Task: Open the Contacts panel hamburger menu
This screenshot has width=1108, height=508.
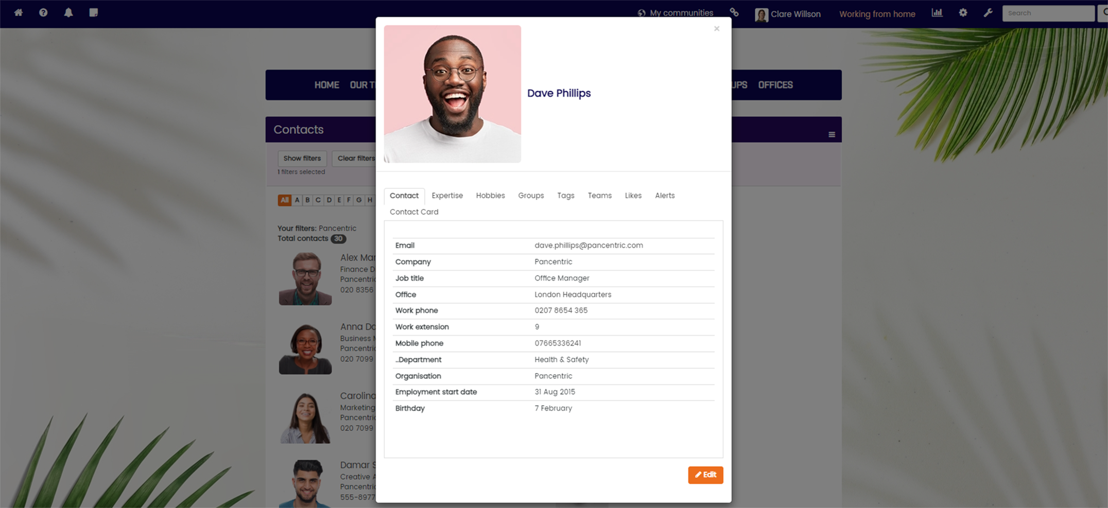Action: click(x=832, y=134)
